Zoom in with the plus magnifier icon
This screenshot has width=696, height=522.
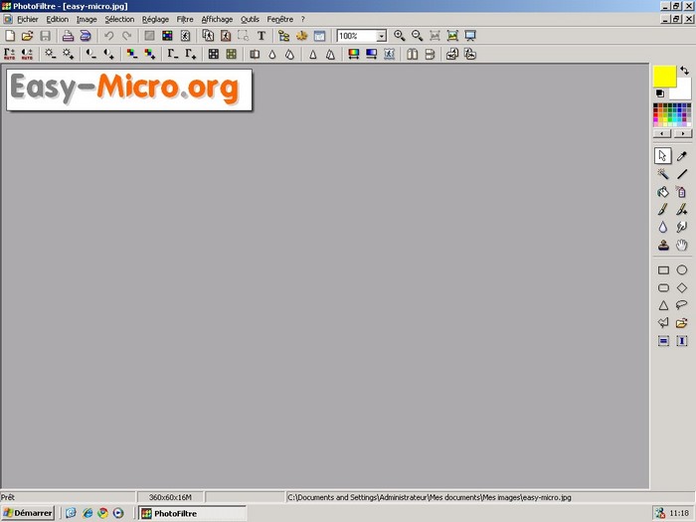coord(399,36)
